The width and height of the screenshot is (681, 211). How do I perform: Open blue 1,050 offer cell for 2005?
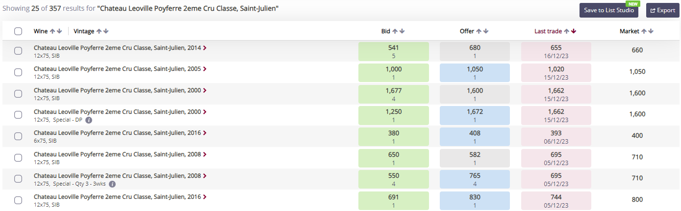click(475, 73)
